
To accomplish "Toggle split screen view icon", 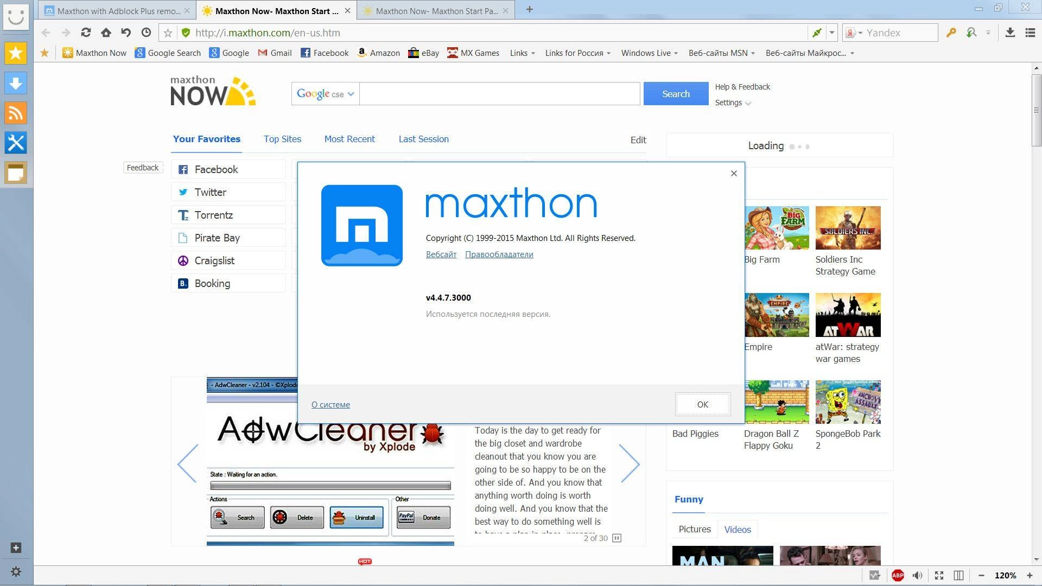I will pyautogui.click(x=958, y=575).
